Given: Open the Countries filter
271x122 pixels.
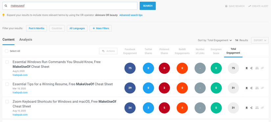Looking at the screenshot, I should click(57, 28).
